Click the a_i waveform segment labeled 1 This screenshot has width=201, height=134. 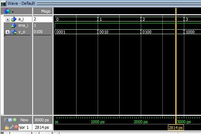119,19
